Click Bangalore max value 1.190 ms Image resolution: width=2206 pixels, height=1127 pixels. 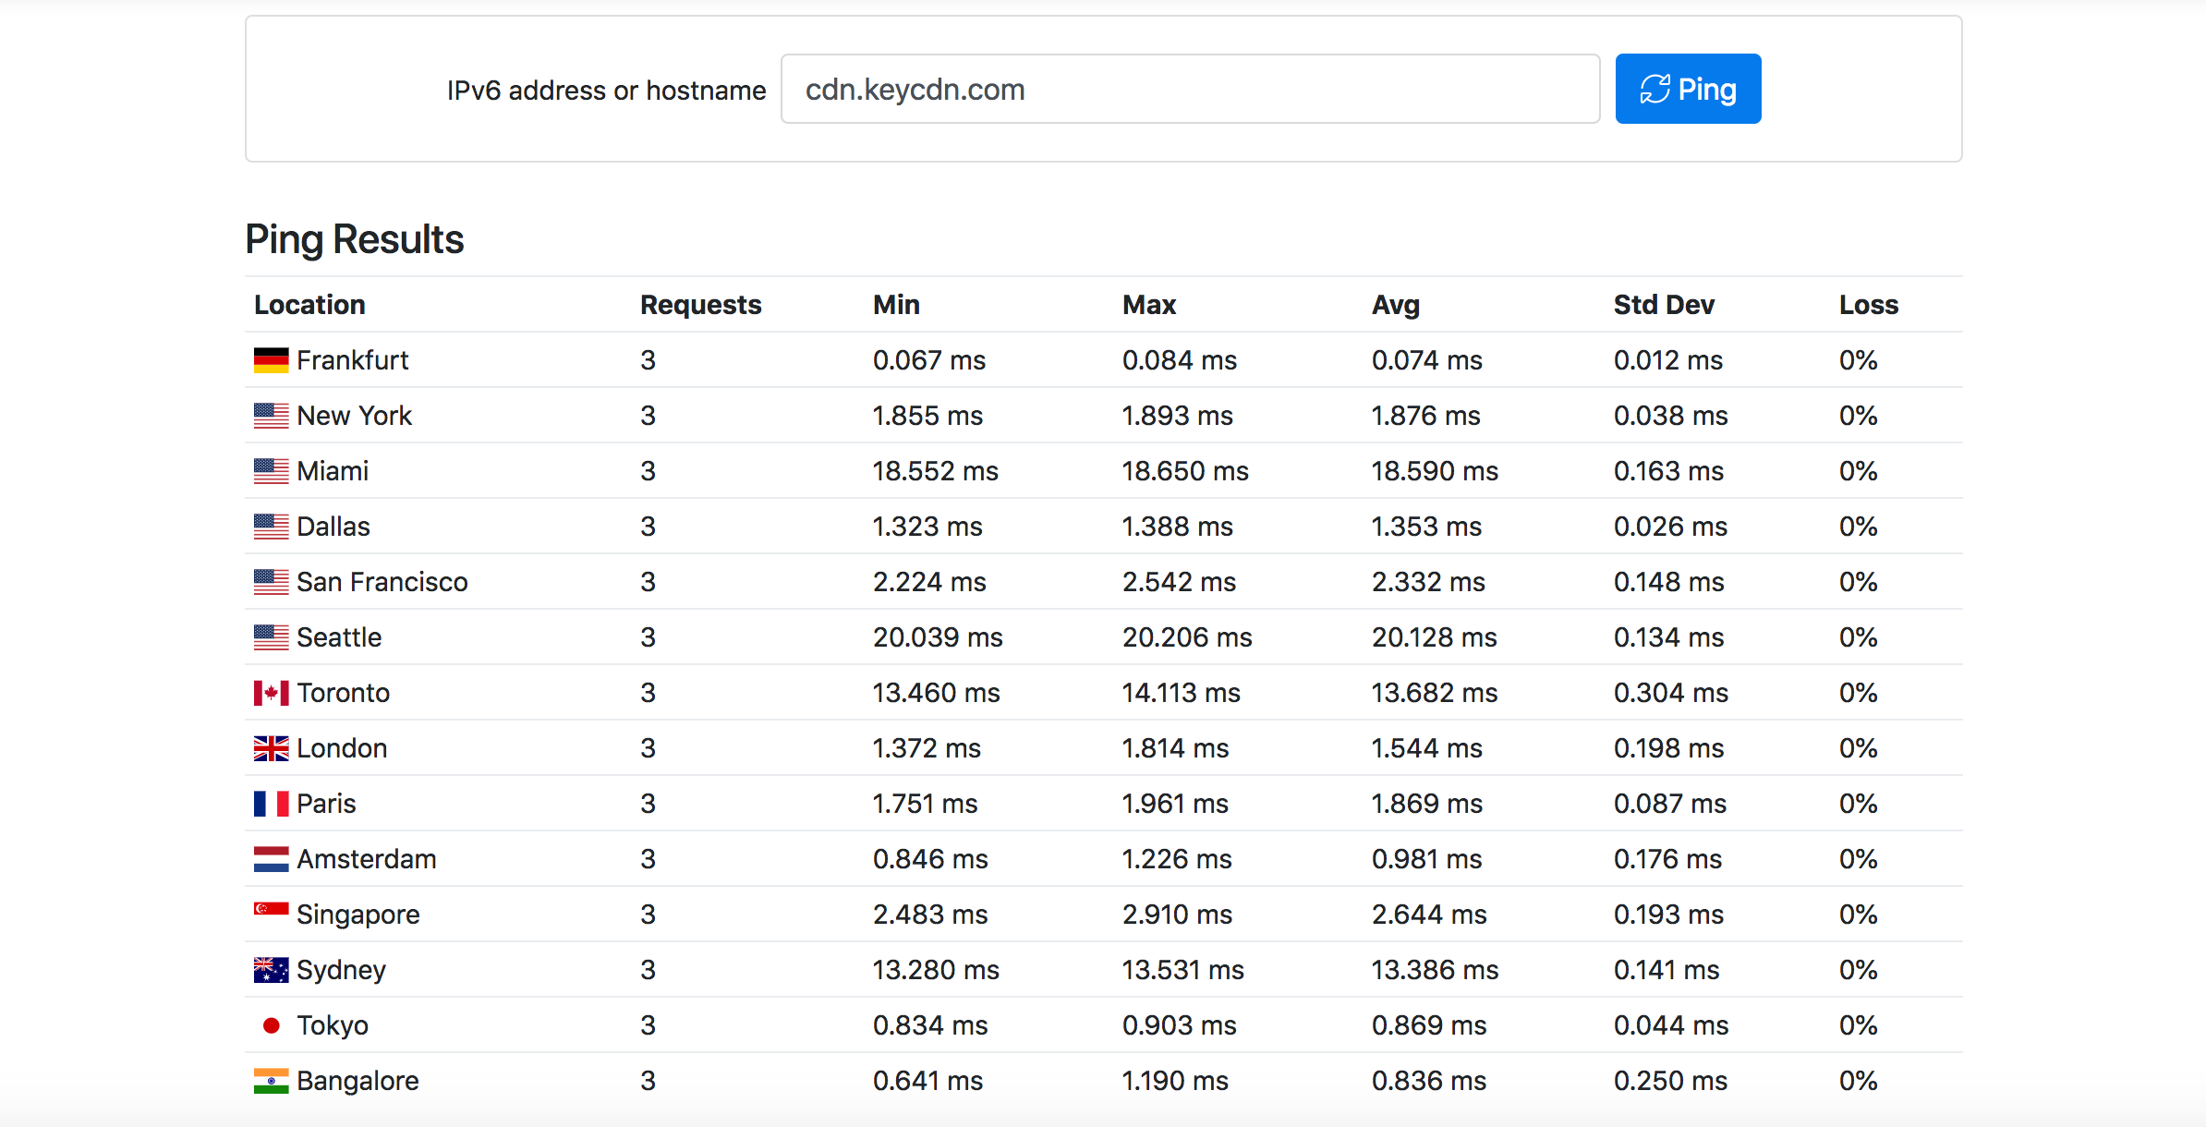point(1175,1081)
